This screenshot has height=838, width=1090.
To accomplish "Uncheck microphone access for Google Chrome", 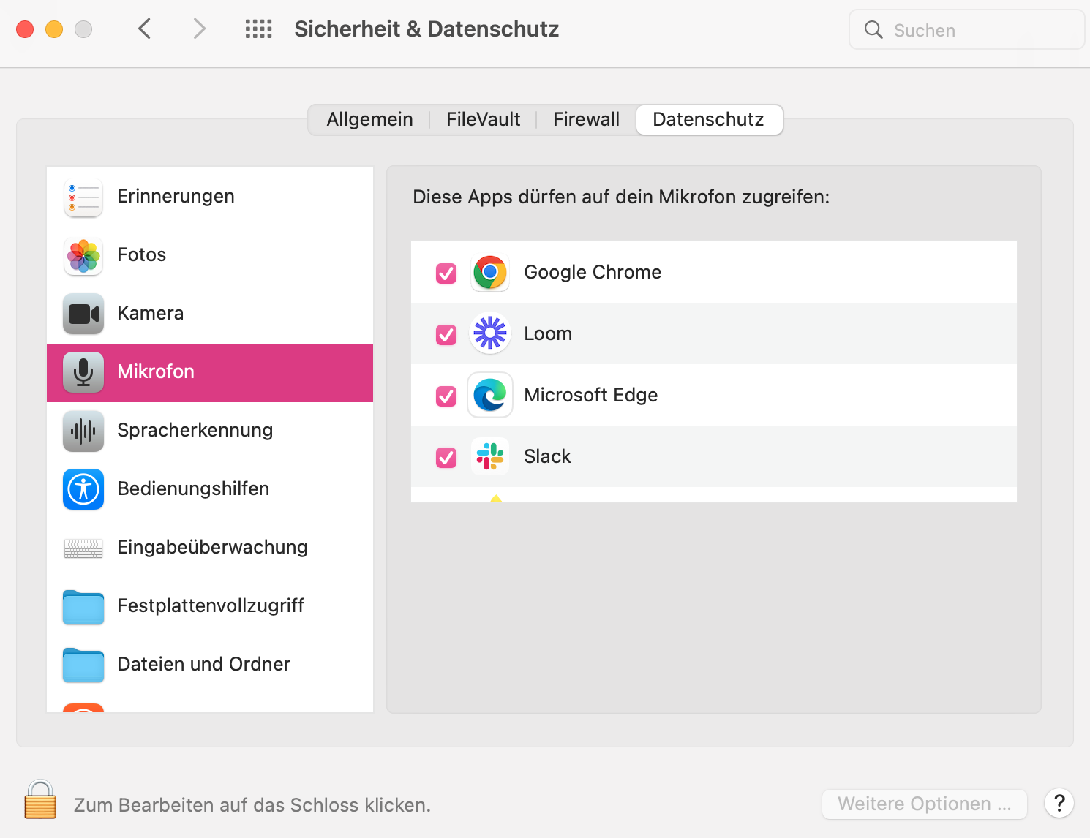I will click(446, 273).
